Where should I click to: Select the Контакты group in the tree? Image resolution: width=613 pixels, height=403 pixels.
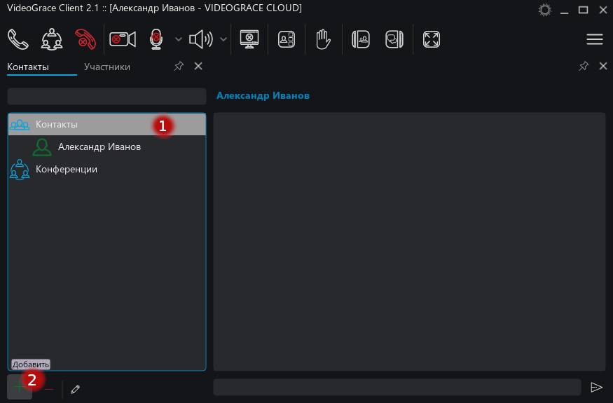pyautogui.click(x=57, y=124)
